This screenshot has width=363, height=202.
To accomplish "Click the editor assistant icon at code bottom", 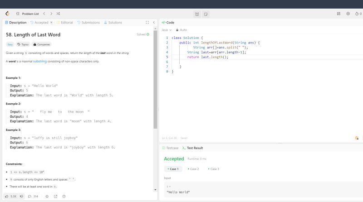I will 357,138.
